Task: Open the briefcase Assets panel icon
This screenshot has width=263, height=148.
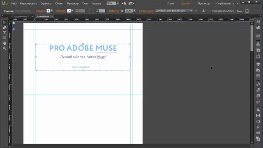Action: (258, 76)
